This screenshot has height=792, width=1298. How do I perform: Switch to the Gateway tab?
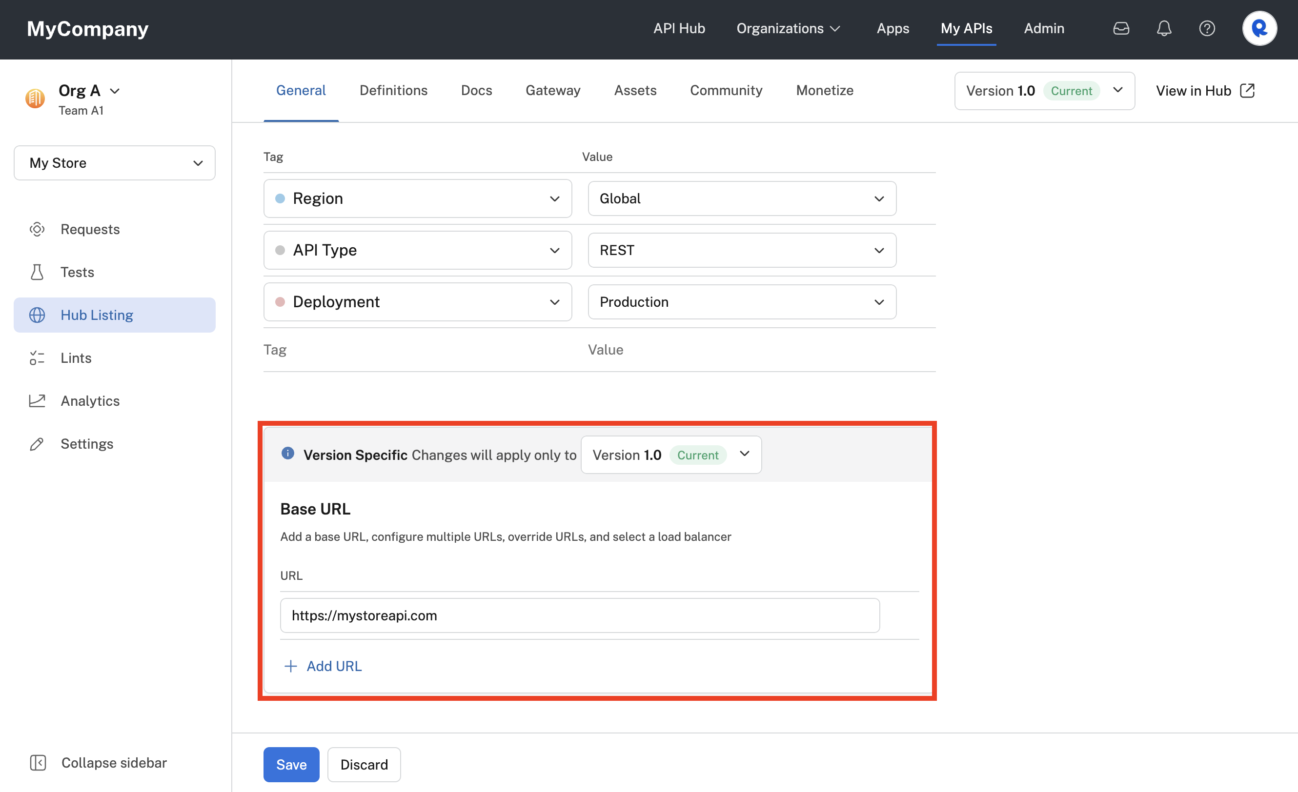(552, 91)
